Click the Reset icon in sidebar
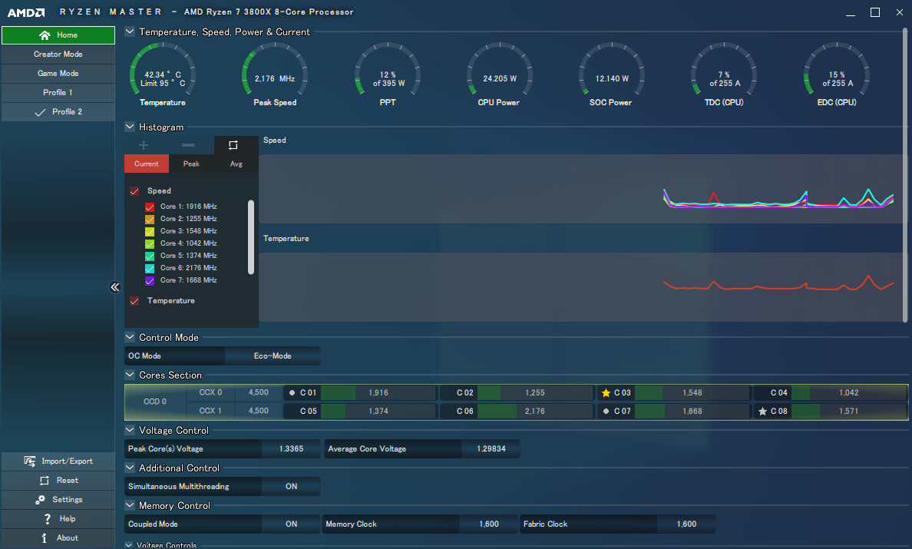This screenshot has height=549, width=912. 45,481
